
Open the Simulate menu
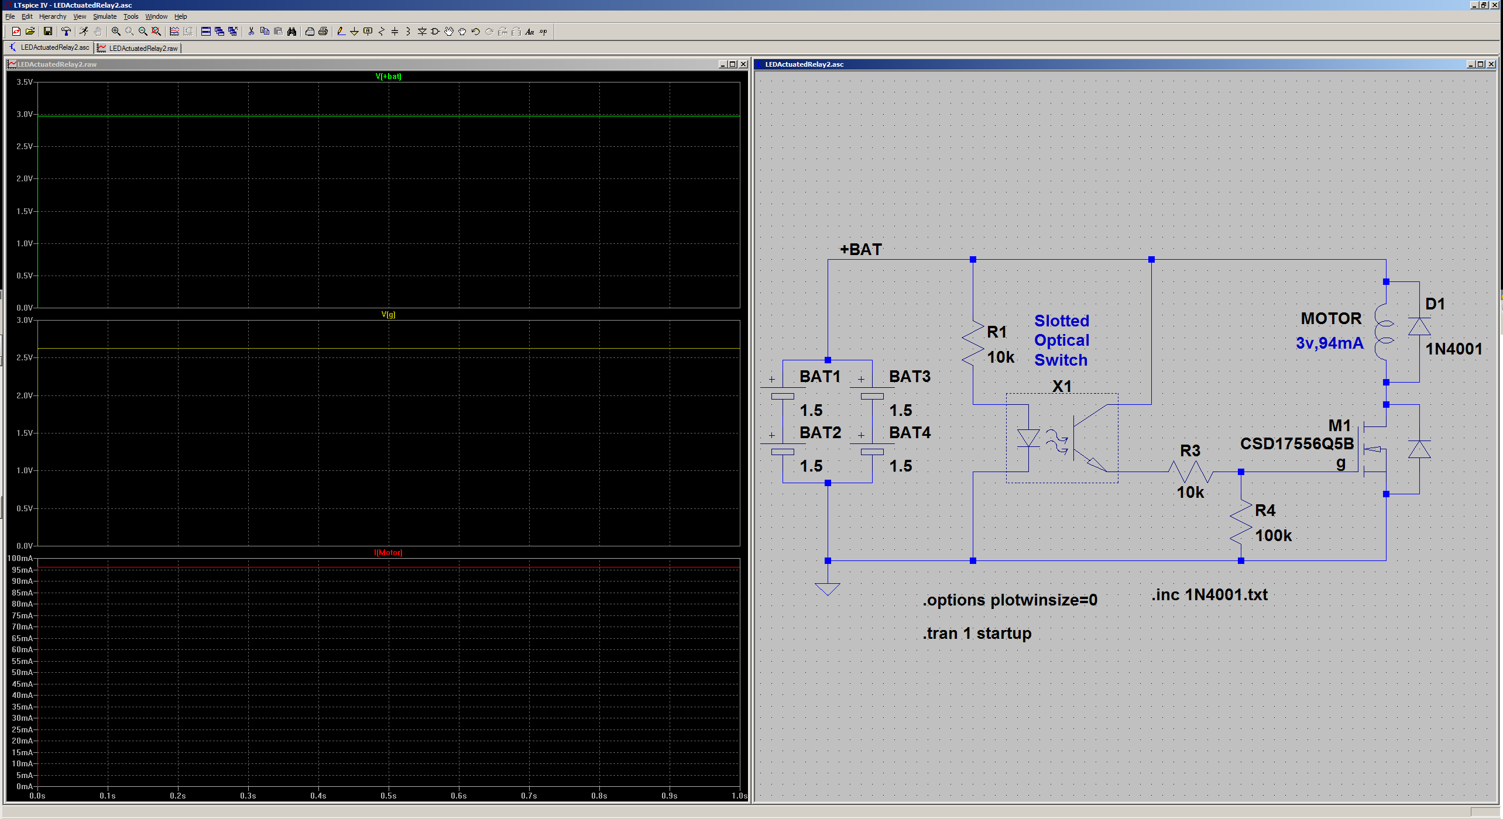(x=105, y=16)
